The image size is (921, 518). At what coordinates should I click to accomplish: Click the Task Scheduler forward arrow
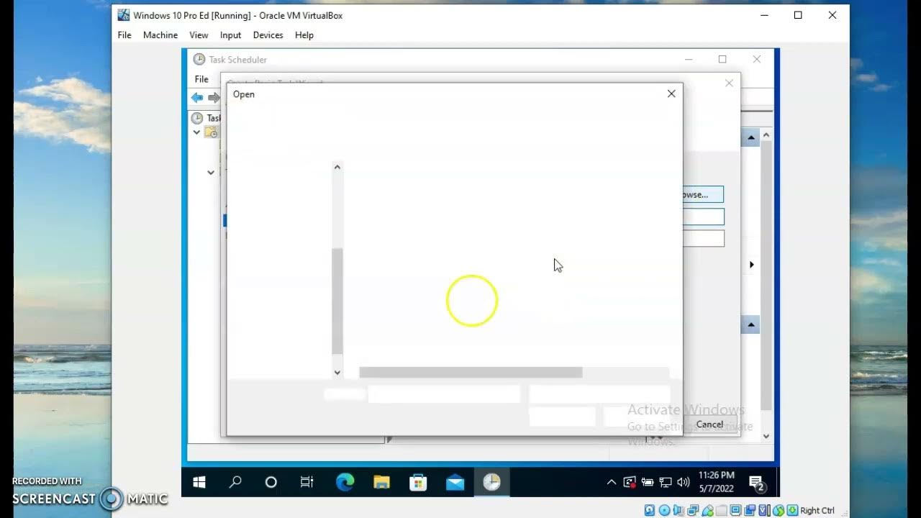(214, 98)
